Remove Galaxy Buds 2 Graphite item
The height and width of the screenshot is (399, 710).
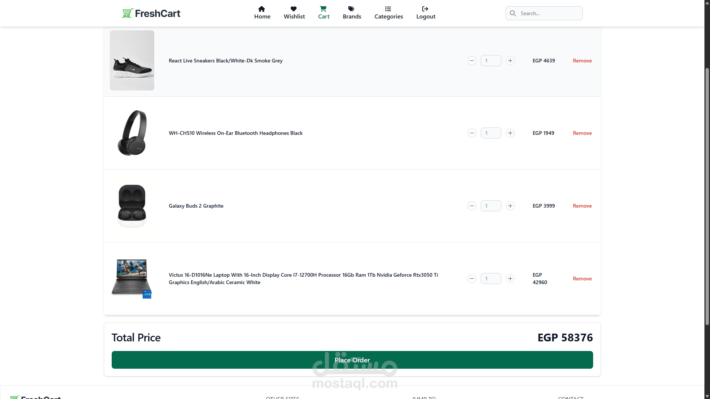pos(582,206)
